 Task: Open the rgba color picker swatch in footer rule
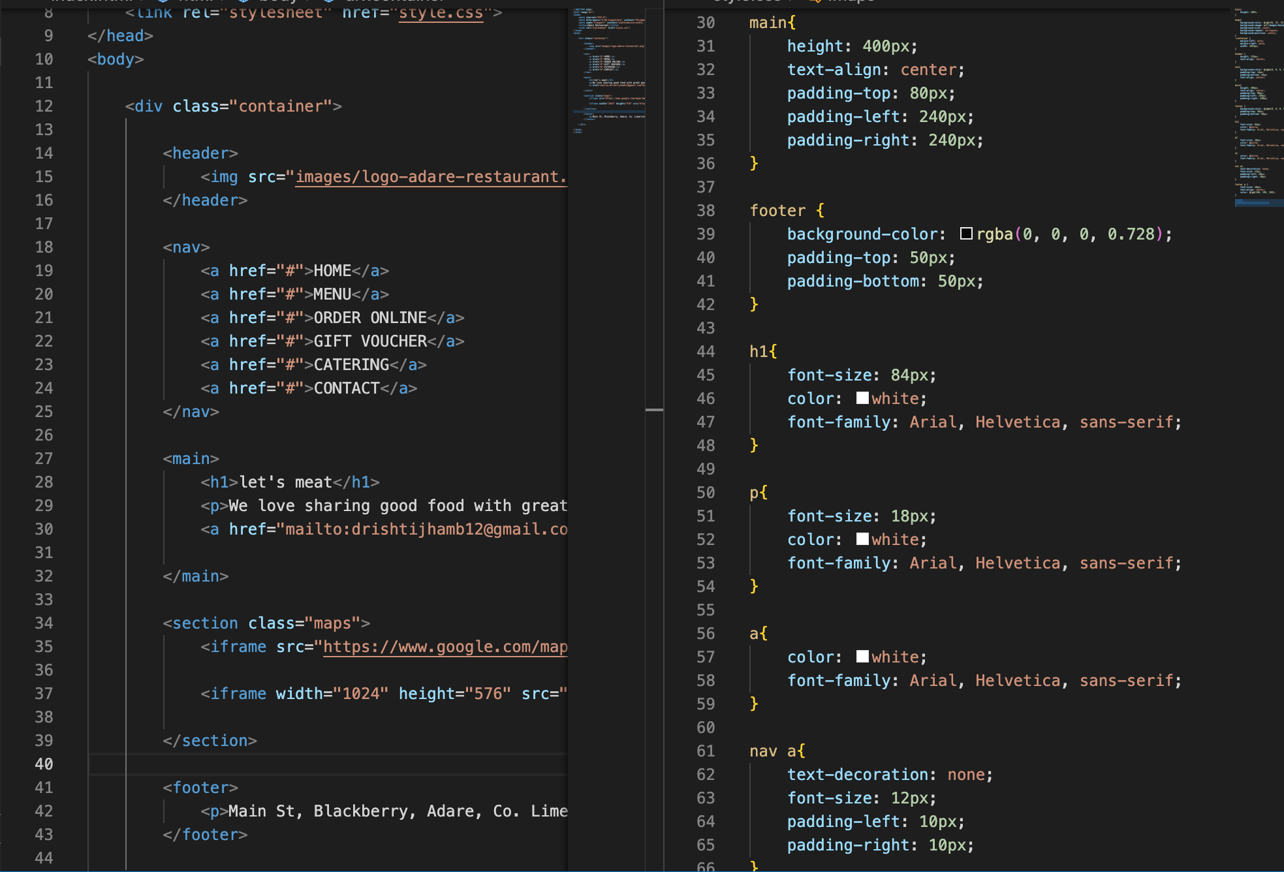tap(966, 234)
